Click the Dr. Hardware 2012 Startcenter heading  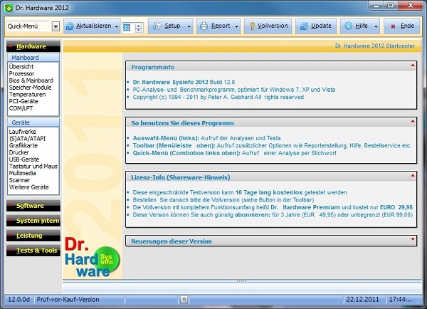tap(375, 46)
